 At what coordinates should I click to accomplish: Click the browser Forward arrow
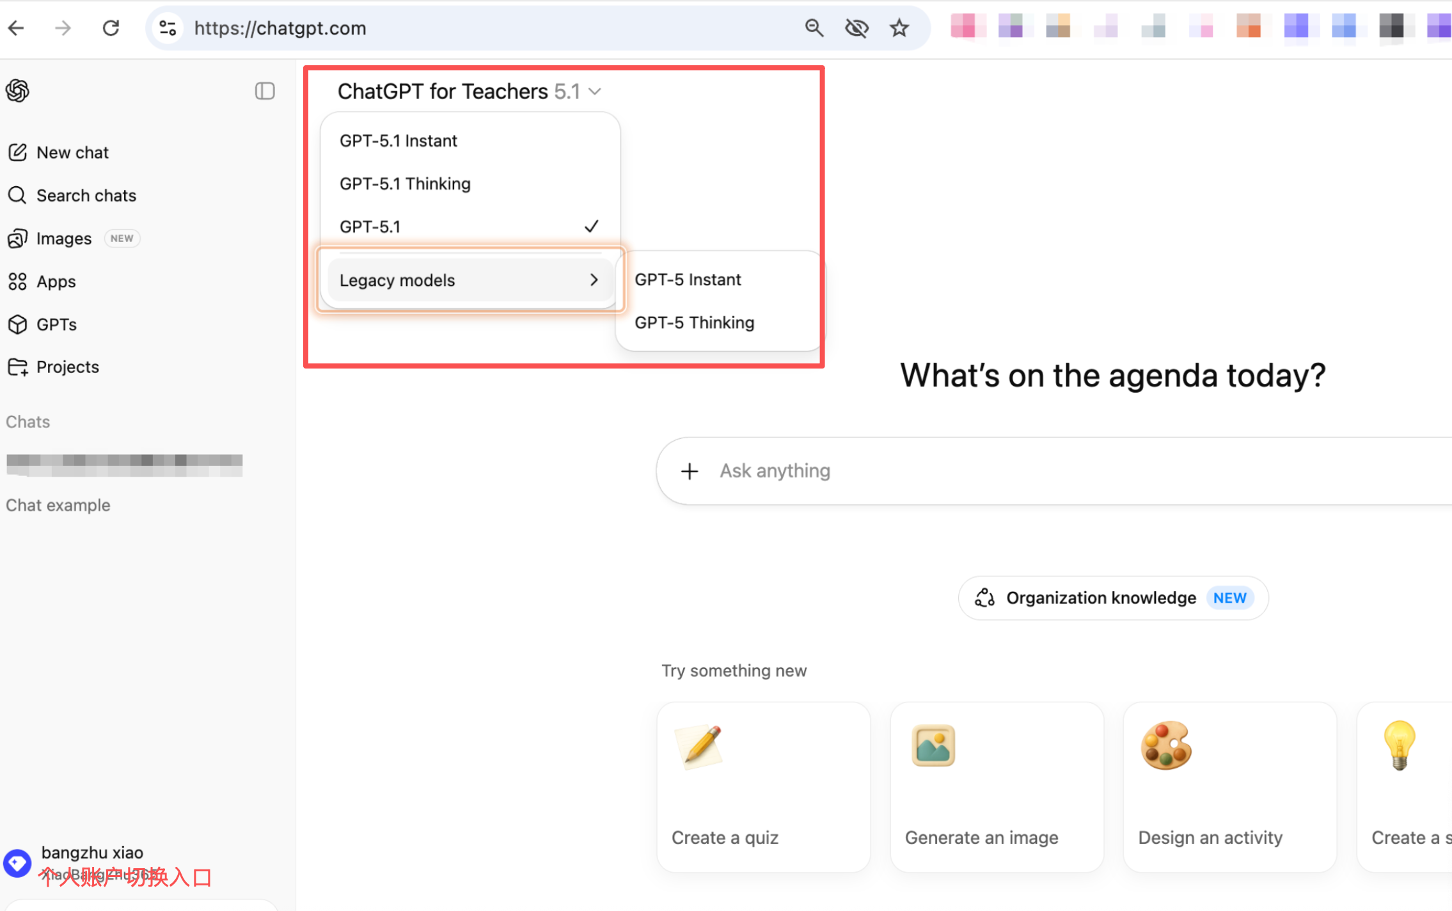(x=63, y=28)
